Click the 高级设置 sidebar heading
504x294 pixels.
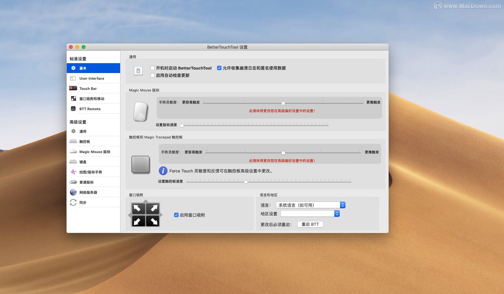78,122
